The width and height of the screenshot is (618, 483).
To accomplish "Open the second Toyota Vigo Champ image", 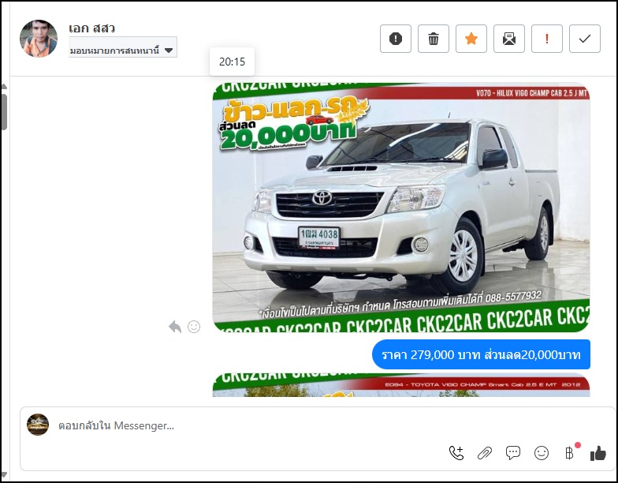I will pos(401,385).
